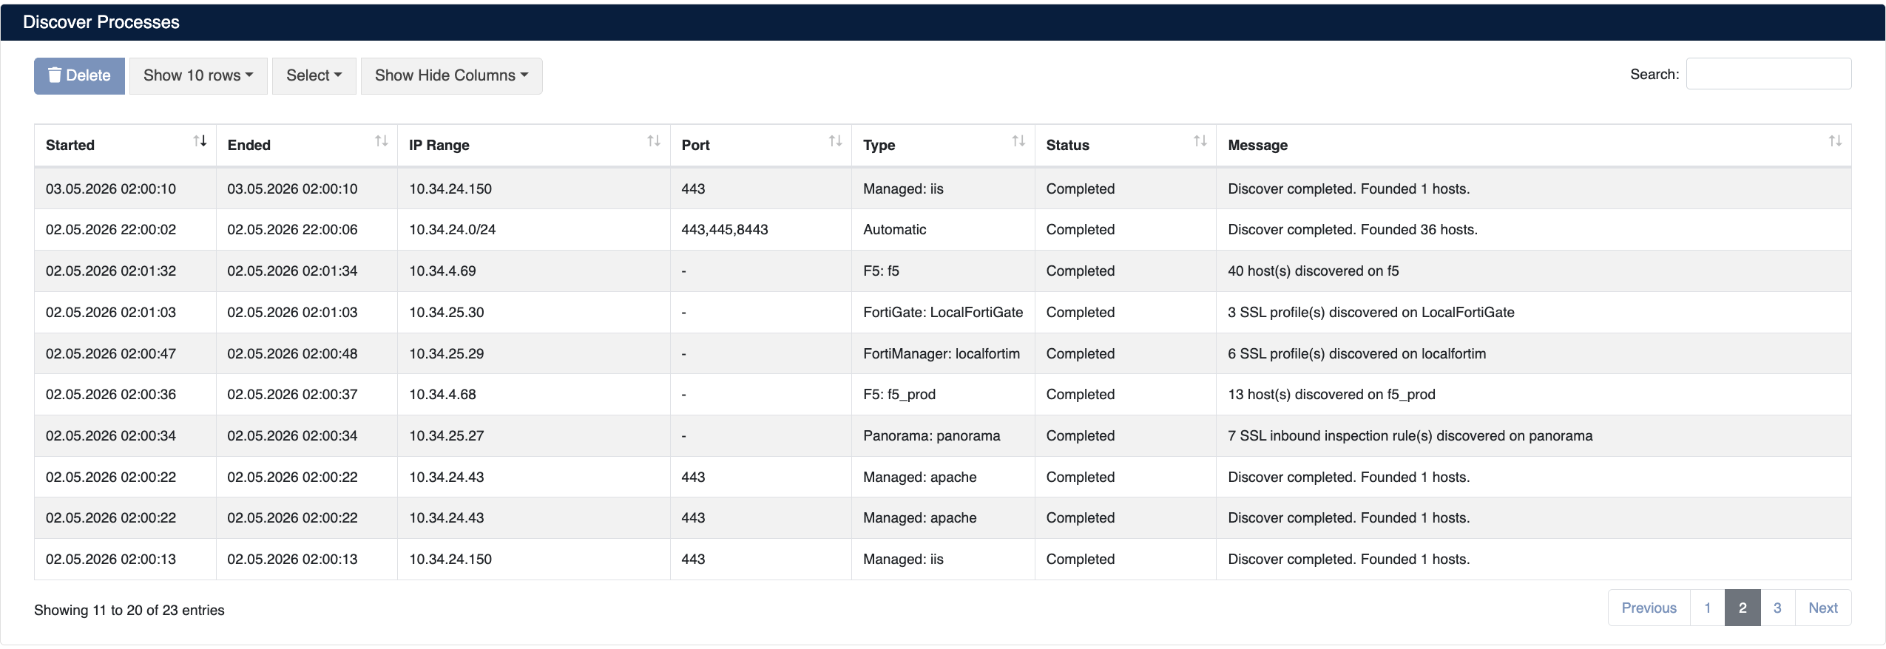
Task: Sort by IP Range column arrows icon
Action: coord(654,141)
